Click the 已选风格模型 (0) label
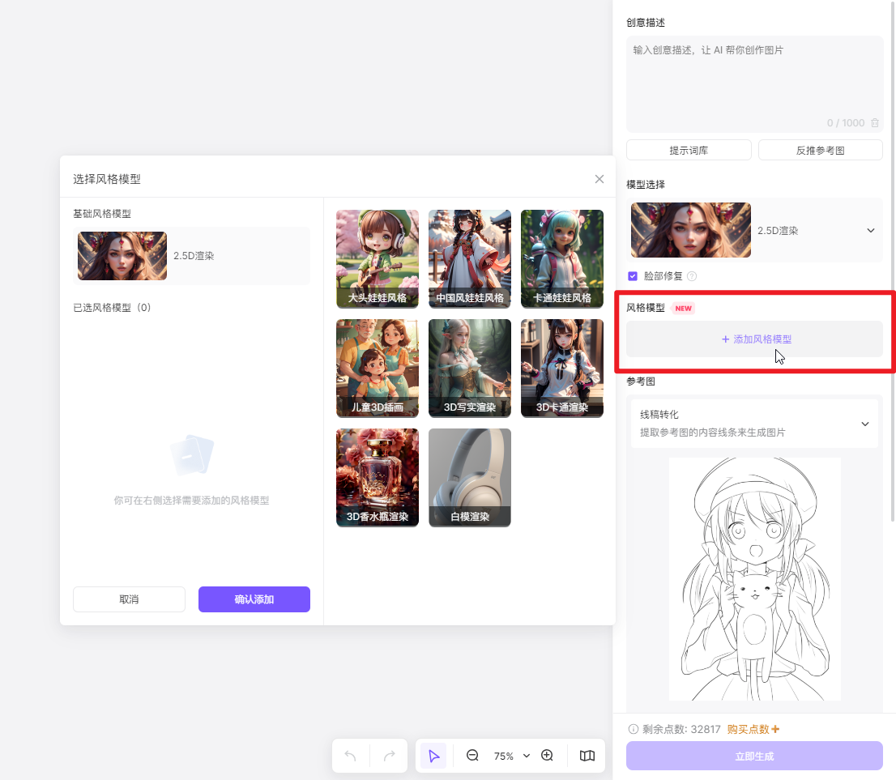Screen dimensions: 896x780 [x=112, y=308]
